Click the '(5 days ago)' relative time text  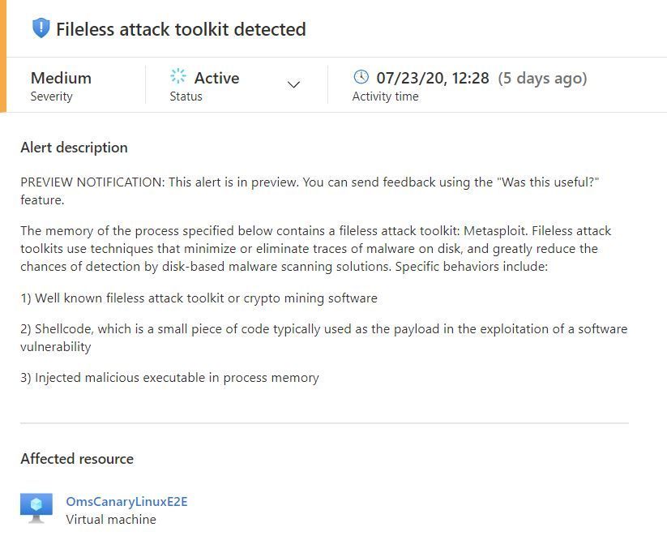(542, 79)
